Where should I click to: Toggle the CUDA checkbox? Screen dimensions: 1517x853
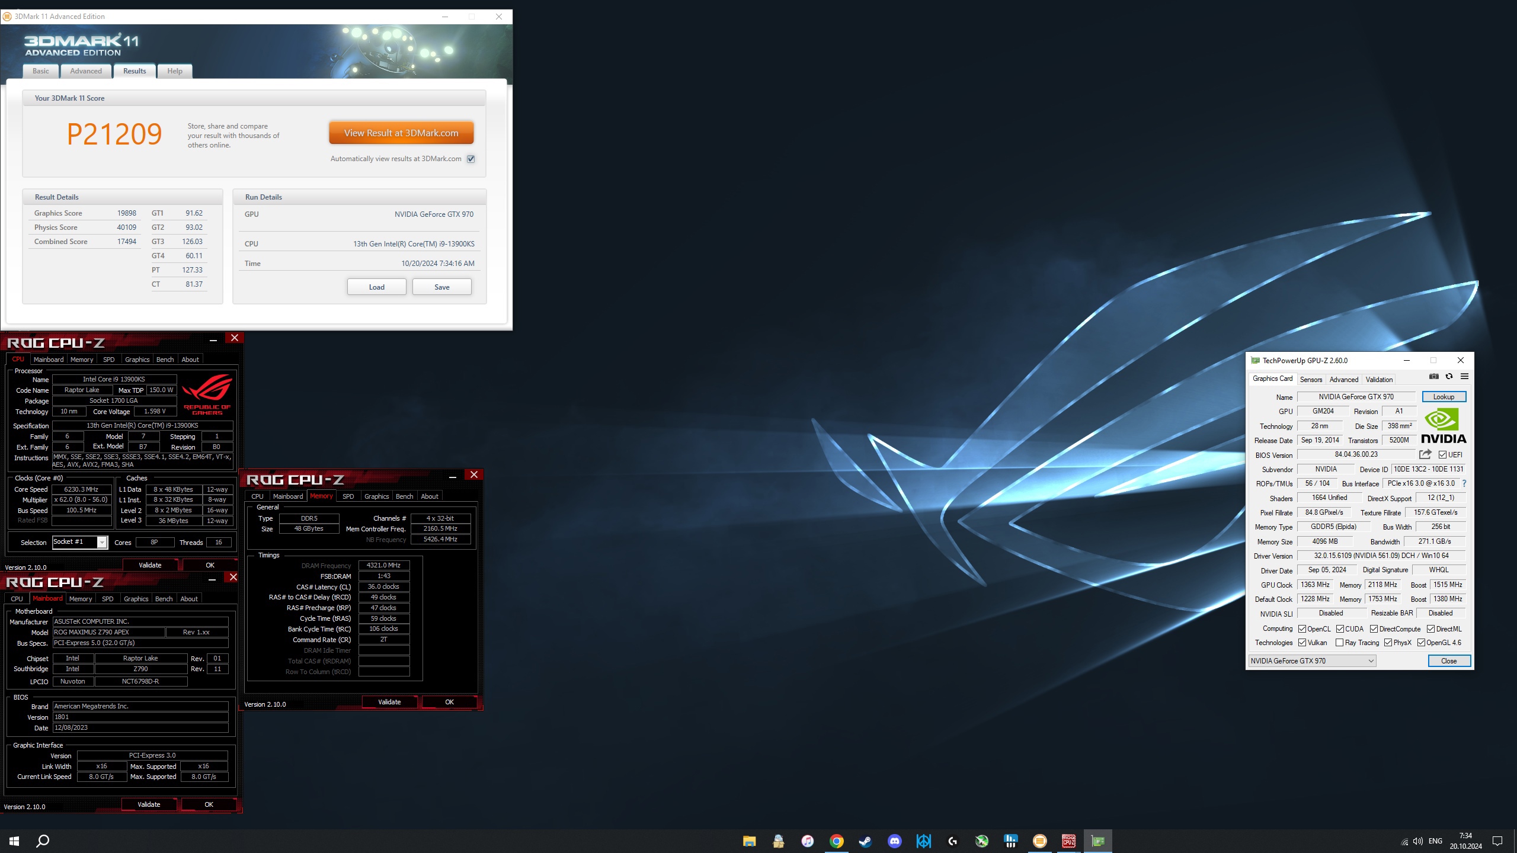click(x=1340, y=629)
